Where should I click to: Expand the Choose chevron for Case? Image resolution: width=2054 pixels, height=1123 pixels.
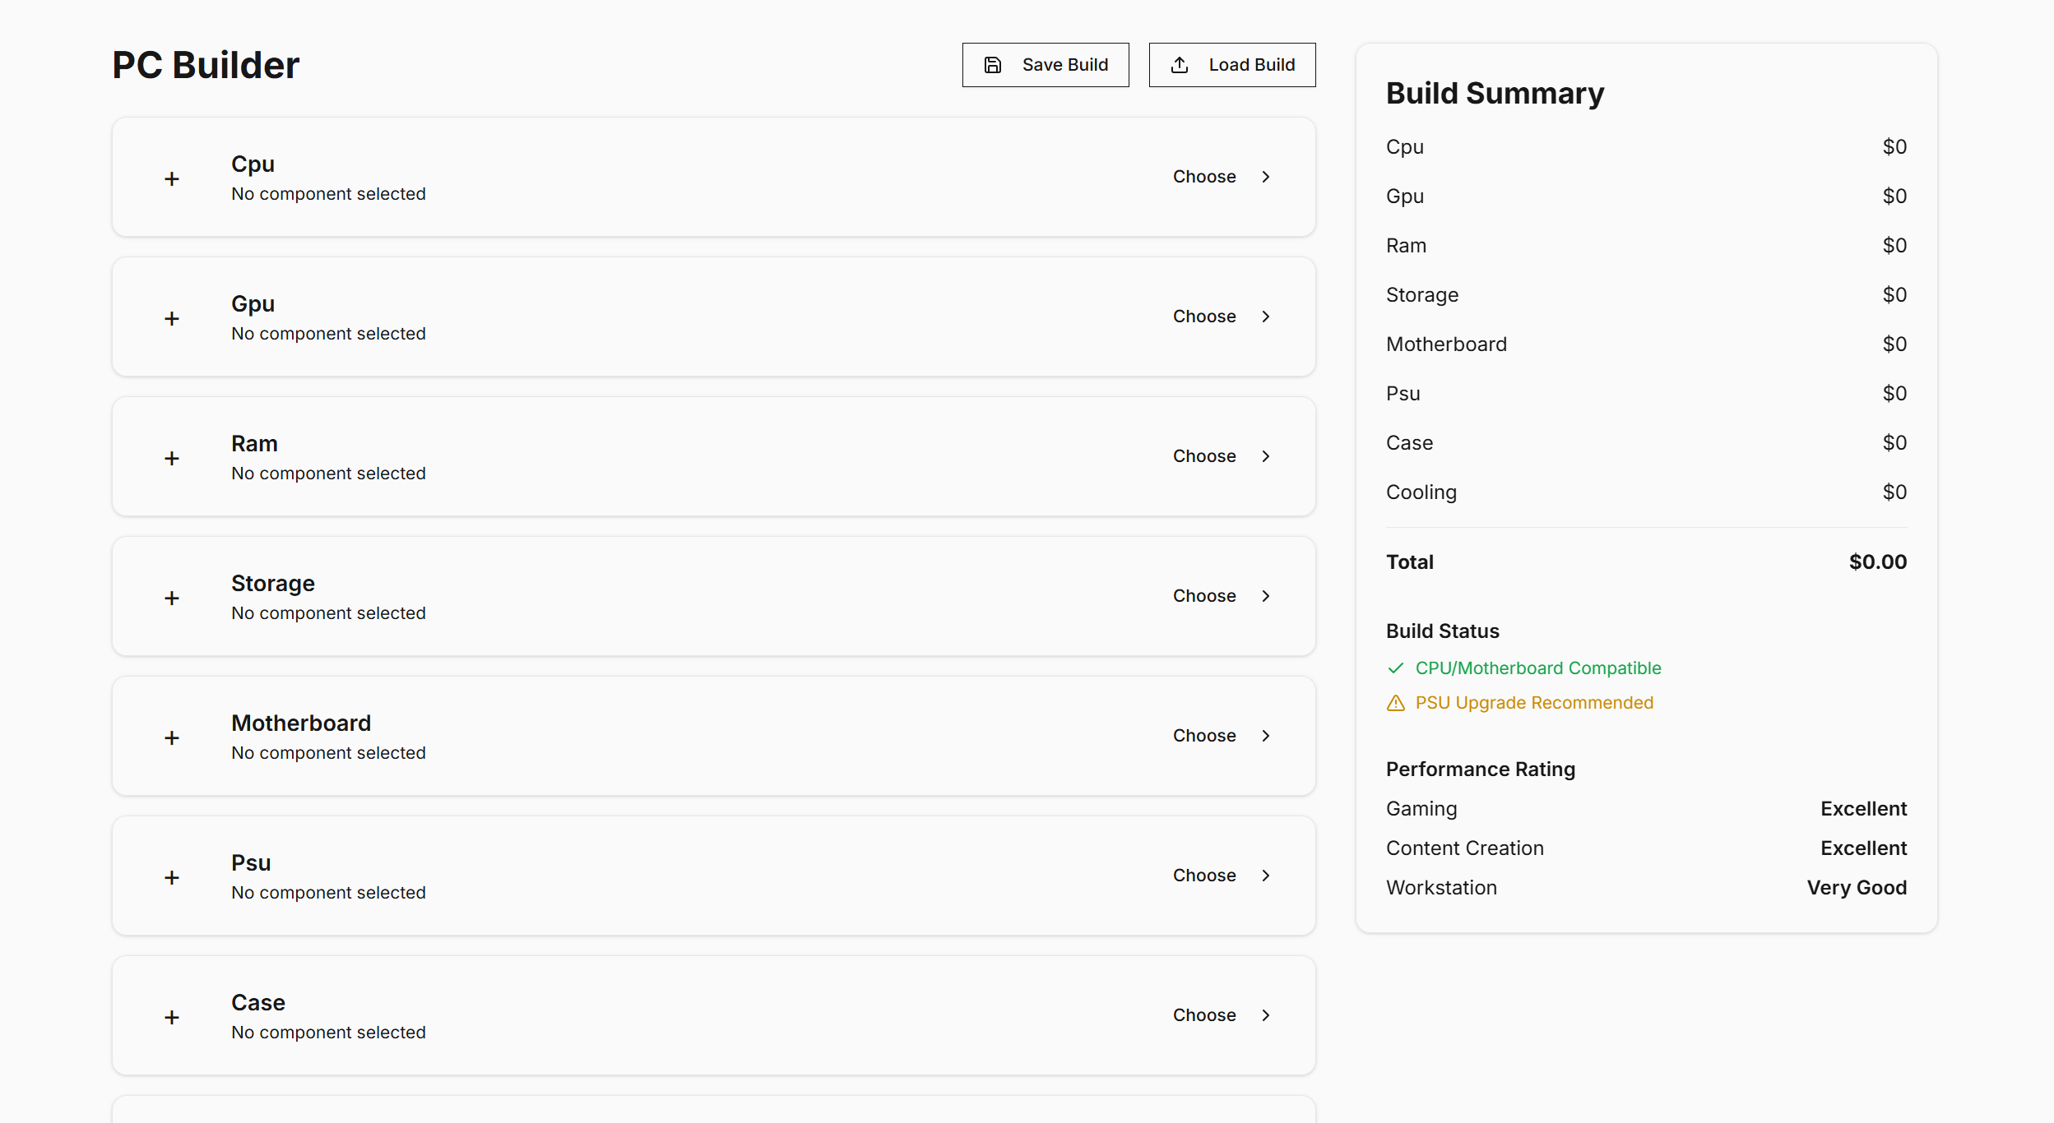[x=1265, y=1014]
